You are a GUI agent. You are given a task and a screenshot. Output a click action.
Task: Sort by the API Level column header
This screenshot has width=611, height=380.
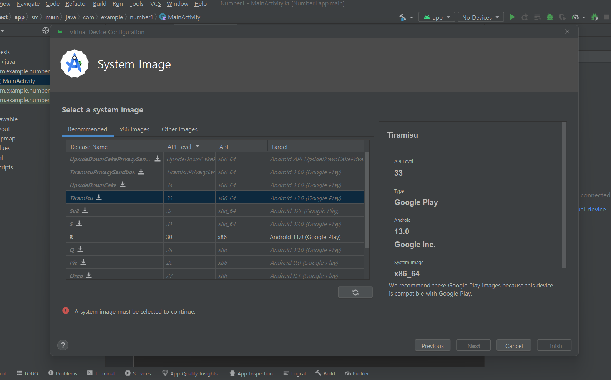pos(189,147)
